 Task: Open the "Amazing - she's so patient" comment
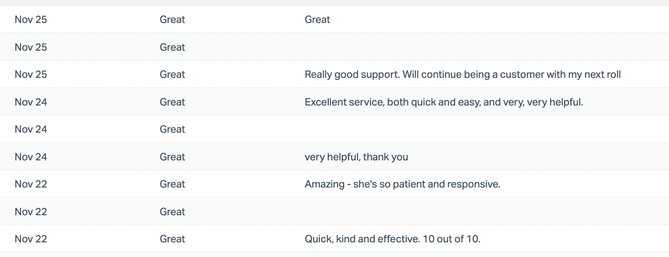(402, 184)
